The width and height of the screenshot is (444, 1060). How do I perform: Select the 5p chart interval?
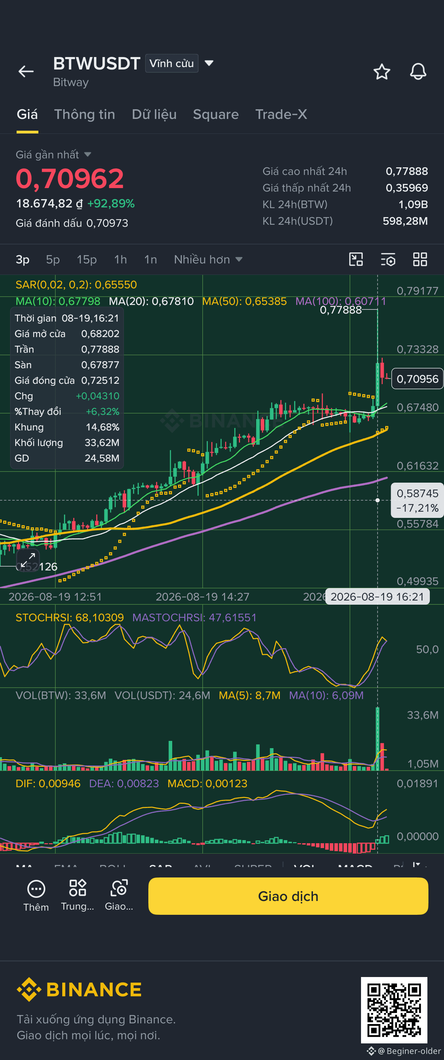point(53,260)
